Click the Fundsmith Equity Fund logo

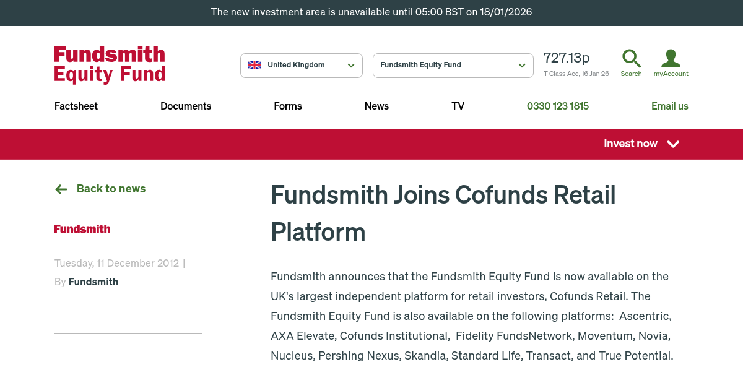coord(109,64)
